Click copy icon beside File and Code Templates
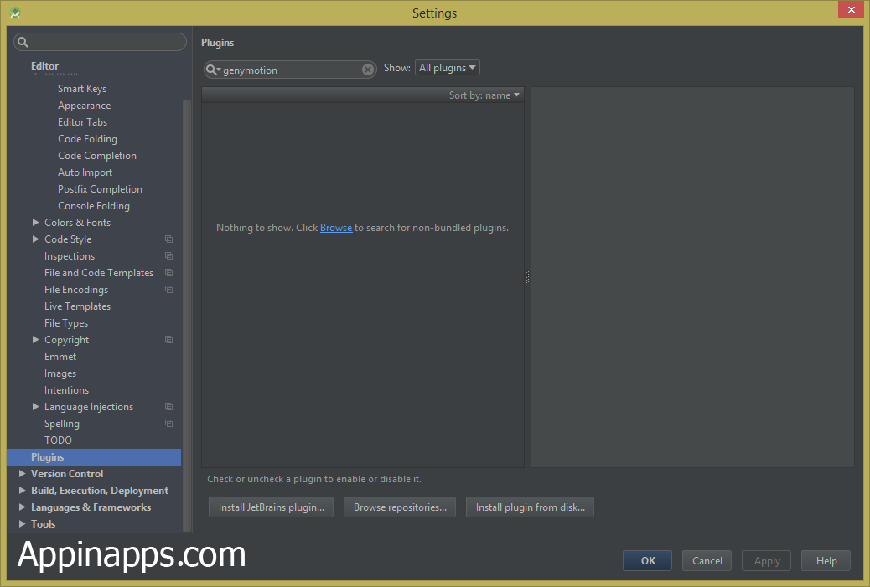870x587 pixels. [x=168, y=273]
